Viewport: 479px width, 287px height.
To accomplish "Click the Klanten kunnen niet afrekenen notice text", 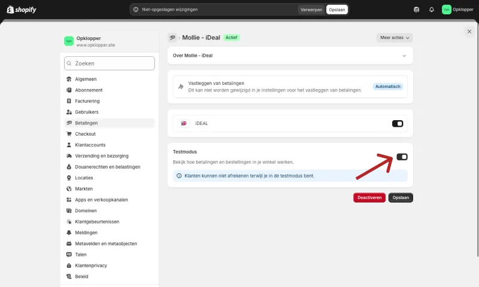I will coord(249,176).
